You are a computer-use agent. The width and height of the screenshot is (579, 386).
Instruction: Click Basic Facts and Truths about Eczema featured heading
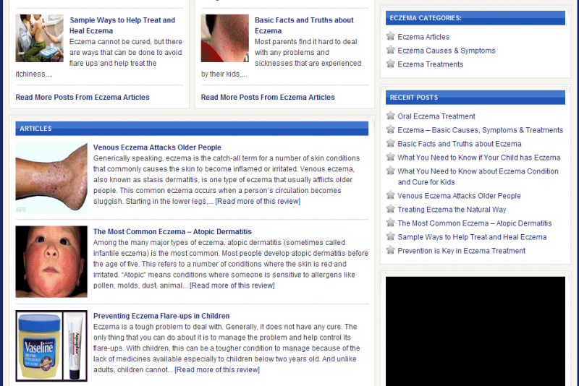304,25
